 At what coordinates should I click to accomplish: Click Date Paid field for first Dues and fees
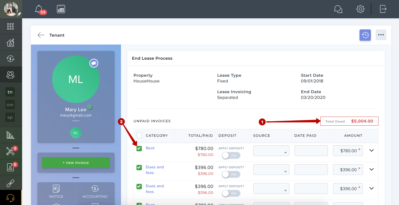tap(311, 170)
